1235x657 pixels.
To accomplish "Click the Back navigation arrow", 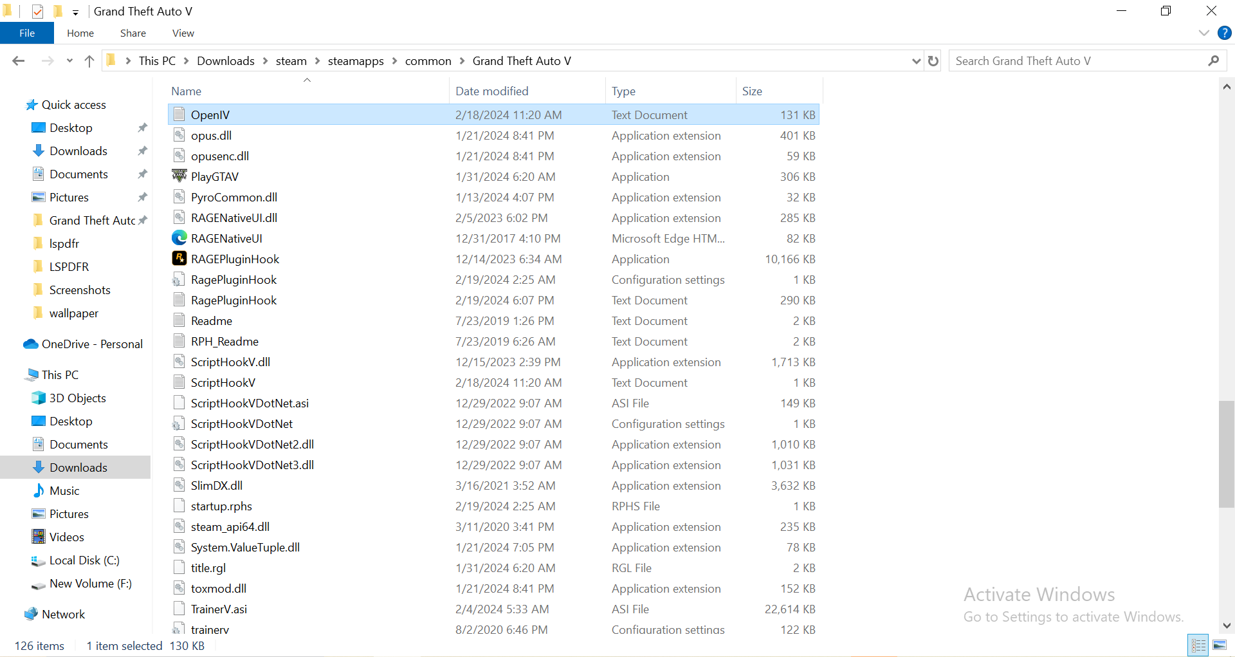I will click(19, 61).
